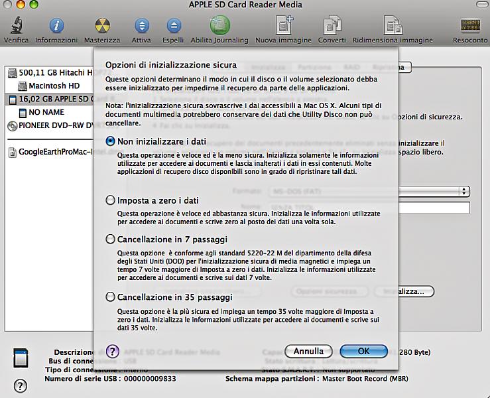Click the Opzioni di inizializzazione sicura heading

pos(171,65)
